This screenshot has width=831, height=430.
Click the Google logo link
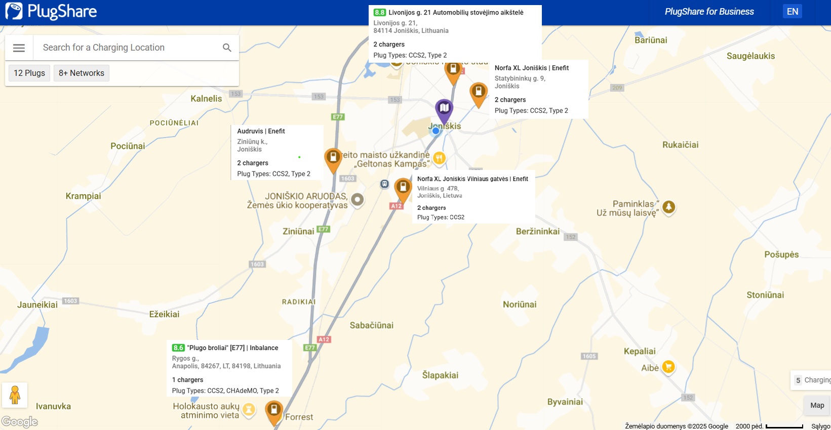[20, 422]
